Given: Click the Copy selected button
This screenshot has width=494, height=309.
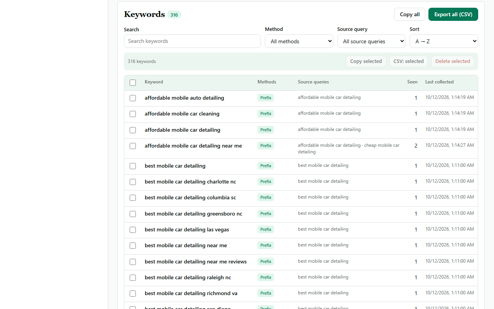Looking at the screenshot, I should coord(366,61).
